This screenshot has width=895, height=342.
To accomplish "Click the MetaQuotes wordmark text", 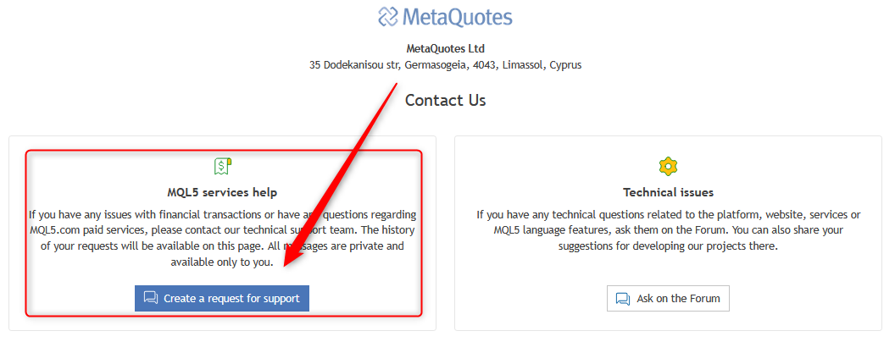I will [457, 17].
